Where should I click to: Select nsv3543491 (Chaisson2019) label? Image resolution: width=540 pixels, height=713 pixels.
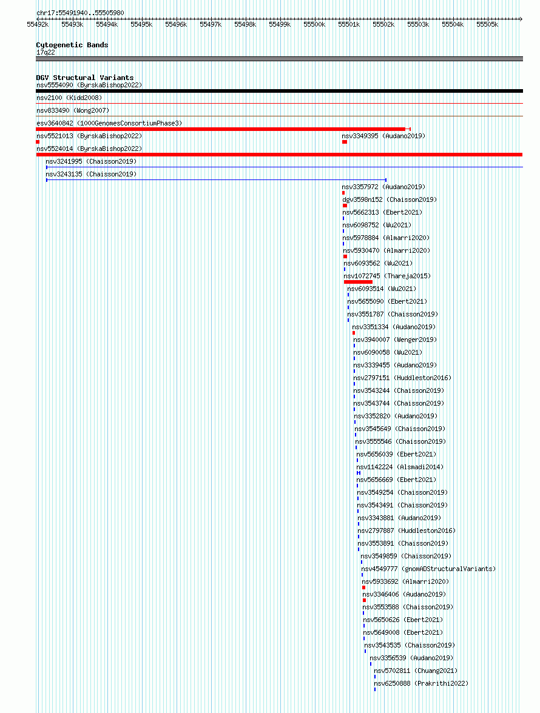tap(402, 505)
